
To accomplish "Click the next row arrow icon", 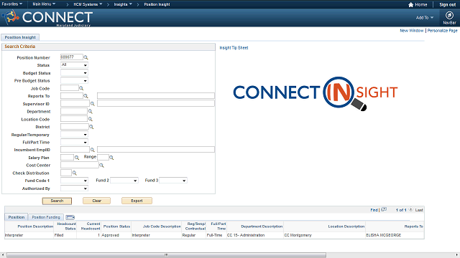I will point(410,209).
